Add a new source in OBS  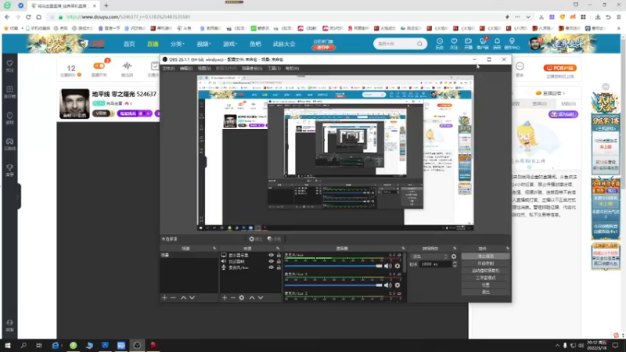coord(225,298)
